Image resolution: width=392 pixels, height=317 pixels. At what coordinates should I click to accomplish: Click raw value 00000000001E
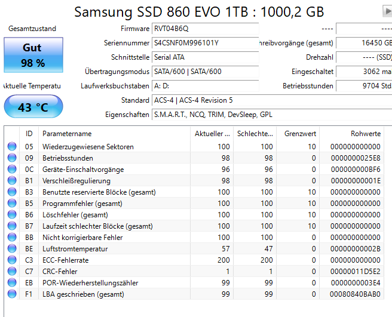point(356,181)
